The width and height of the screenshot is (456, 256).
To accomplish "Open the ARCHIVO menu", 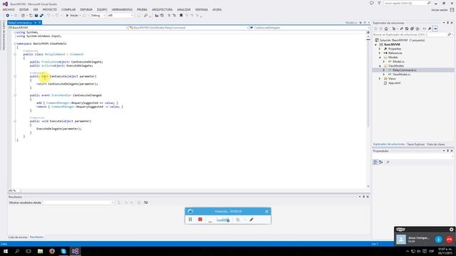I will coord(9,9).
